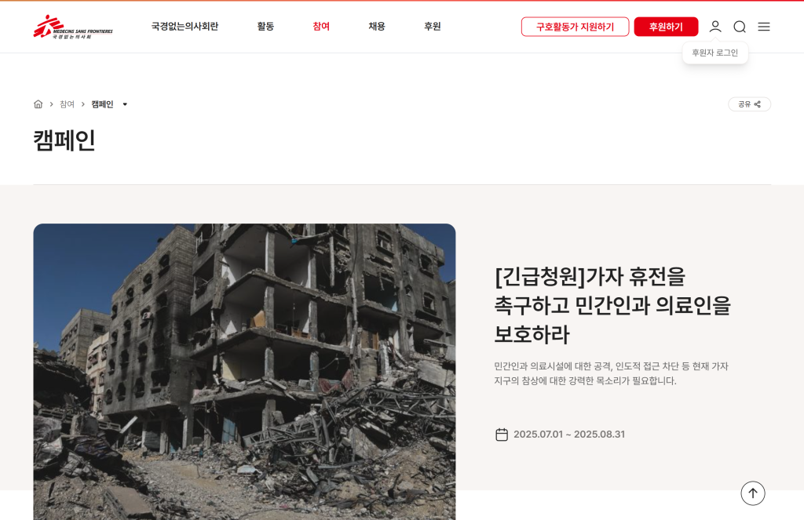
Task: Open the 국경없는의사회란 menu
Action: coord(185,26)
